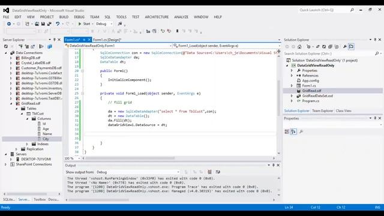Image resolution: width=384 pixels, height=216 pixels.
Task: Expand the References node in Solution Explorer
Action: (292, 76)
